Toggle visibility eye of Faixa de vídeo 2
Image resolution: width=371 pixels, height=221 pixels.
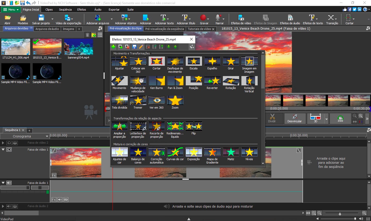pos(9,143)
